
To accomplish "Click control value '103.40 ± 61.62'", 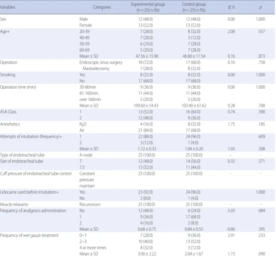I will tap(194, 106).
